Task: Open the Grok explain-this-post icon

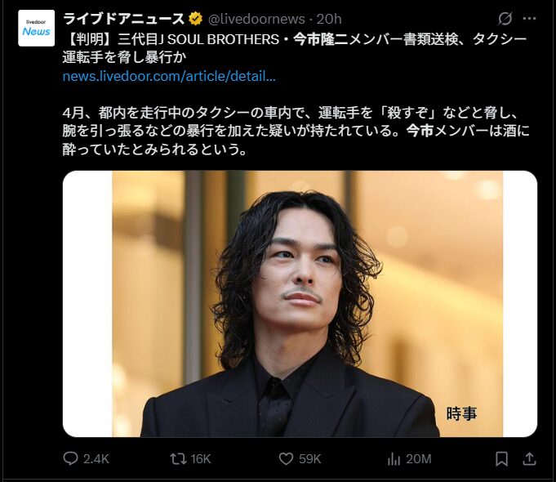Action: (x=505, y=19)
